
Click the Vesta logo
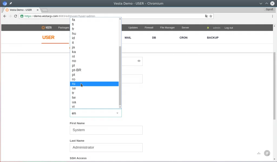(47, 28)
